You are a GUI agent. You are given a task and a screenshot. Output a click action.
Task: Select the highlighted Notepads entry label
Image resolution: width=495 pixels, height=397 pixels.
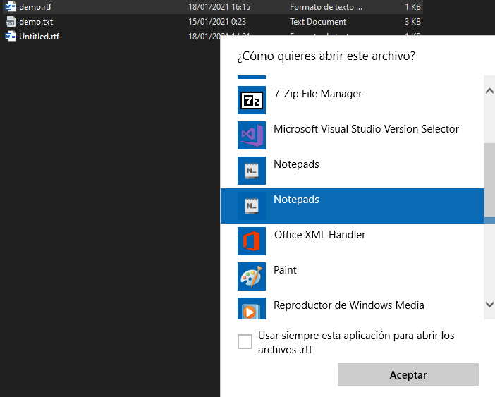[296, 200]
